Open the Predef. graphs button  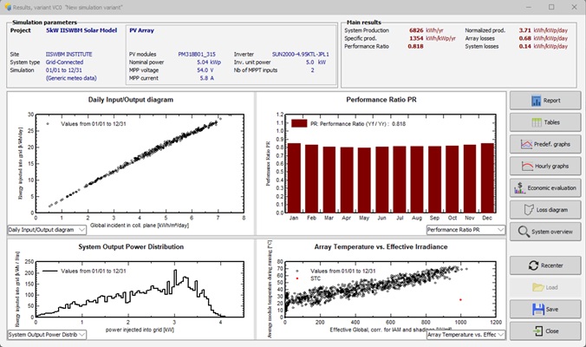point(545,144)
